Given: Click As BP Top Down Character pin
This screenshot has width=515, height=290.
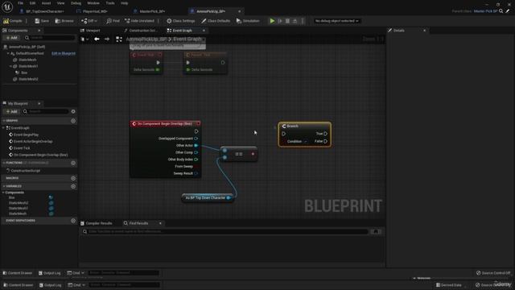Looking at the screenshot, I should pyautogui.click(x=229, y=198).
